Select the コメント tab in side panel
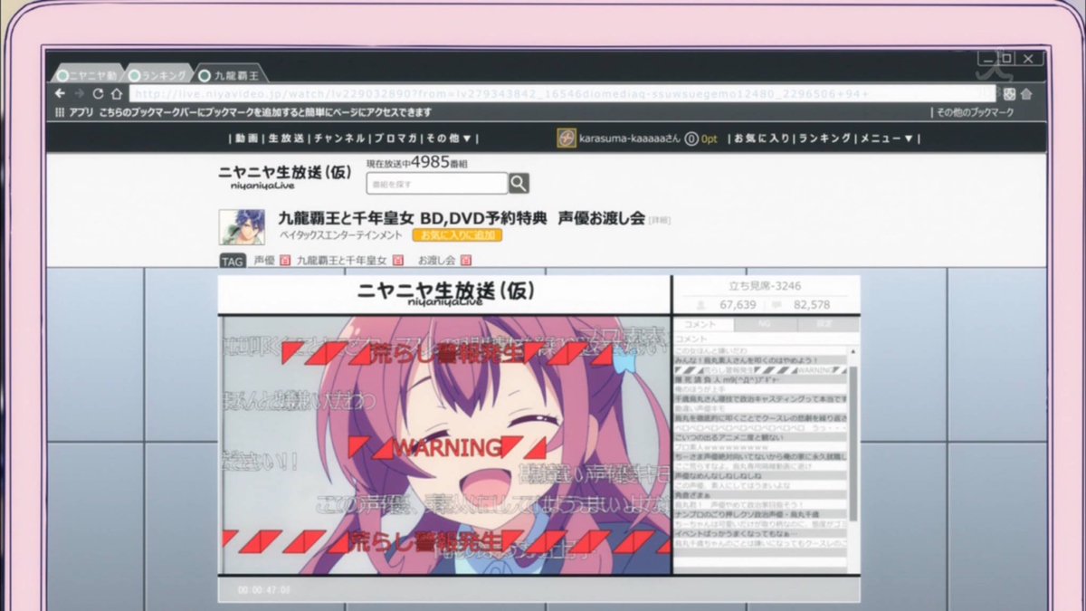1086x611 pixels. pos(700,324)
